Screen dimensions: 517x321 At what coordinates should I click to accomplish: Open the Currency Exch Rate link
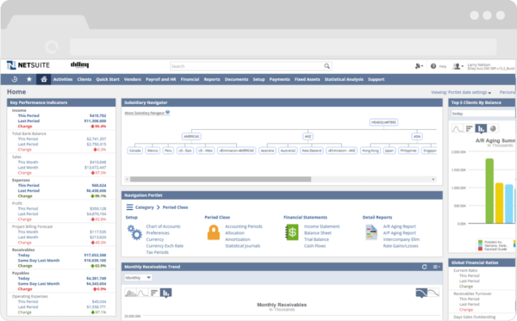coord(165,246)
